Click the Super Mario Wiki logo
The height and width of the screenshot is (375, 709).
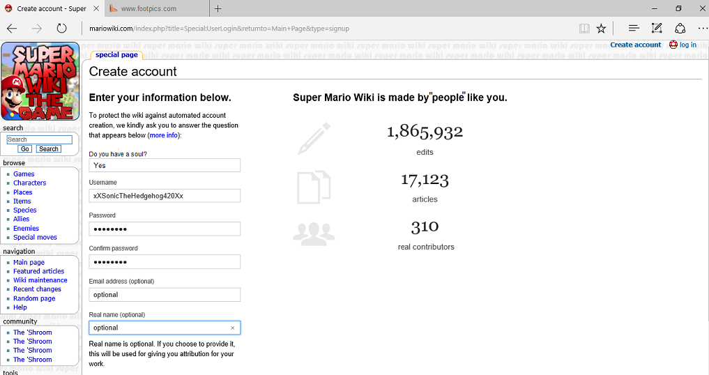click(40, 82)
